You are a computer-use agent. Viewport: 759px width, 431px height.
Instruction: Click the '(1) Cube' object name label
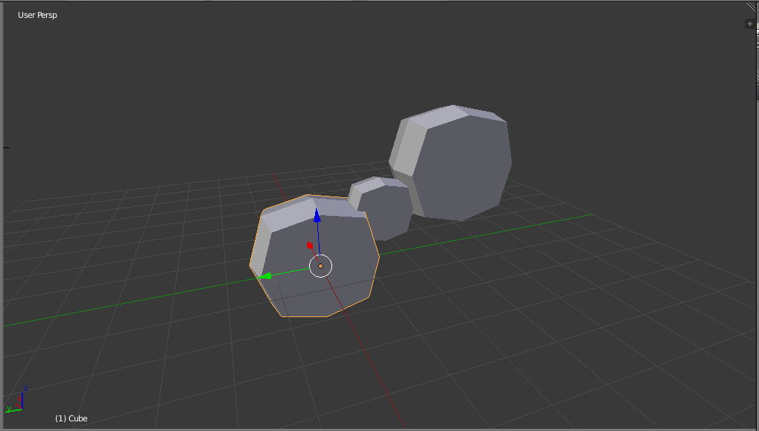coord(72,418)
